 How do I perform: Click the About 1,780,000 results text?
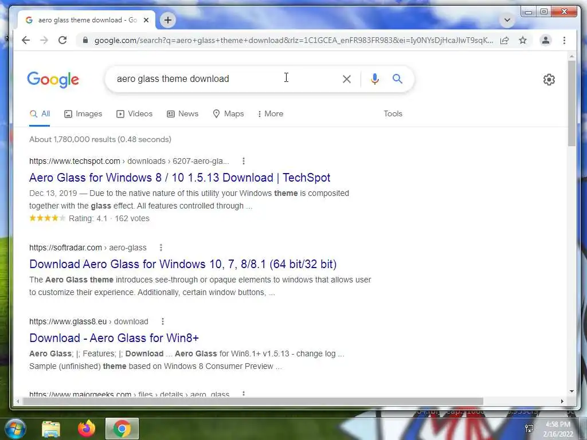pyautogui.click(x=100, y=139)
